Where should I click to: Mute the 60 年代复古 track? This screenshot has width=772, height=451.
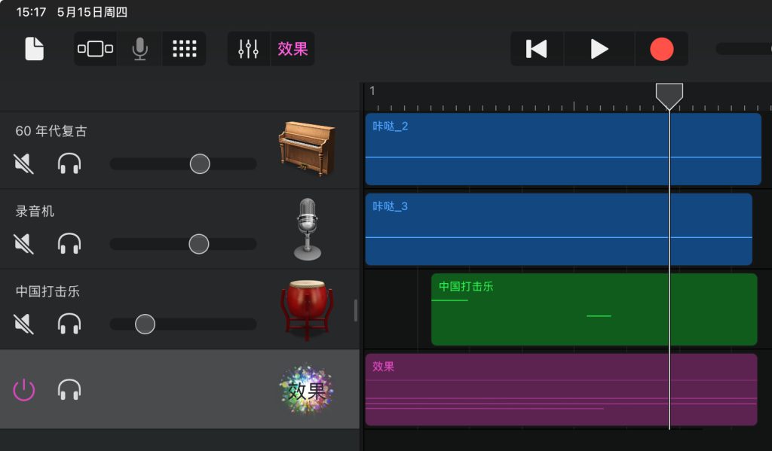(x=23, y=164)
